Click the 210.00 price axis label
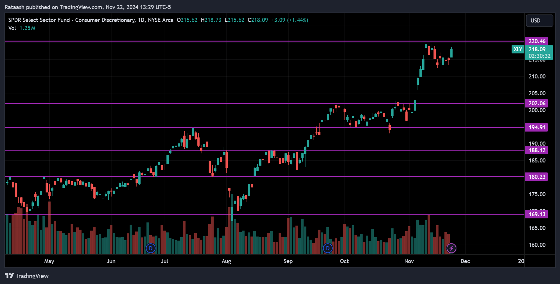 tap(537, 77)
